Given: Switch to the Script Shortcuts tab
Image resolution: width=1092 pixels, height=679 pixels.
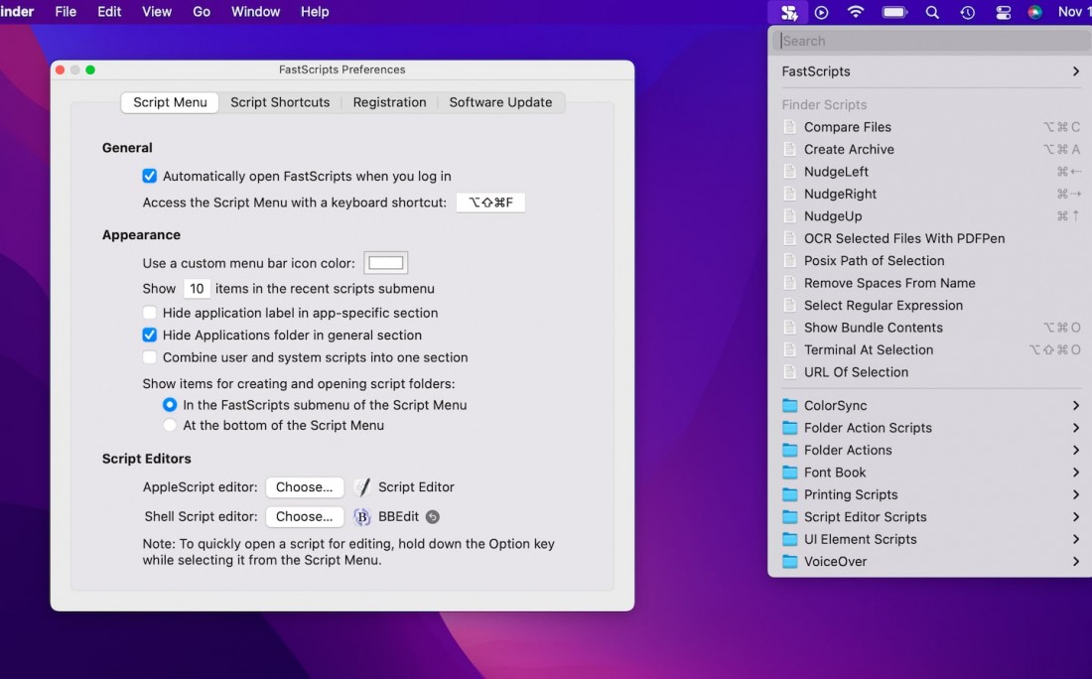Looking at the screenshot, I should [280, 102].
